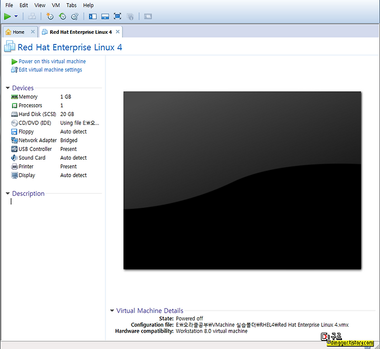
Task: Click the Network Adapter value Bridged
Action: pos(69,140)
